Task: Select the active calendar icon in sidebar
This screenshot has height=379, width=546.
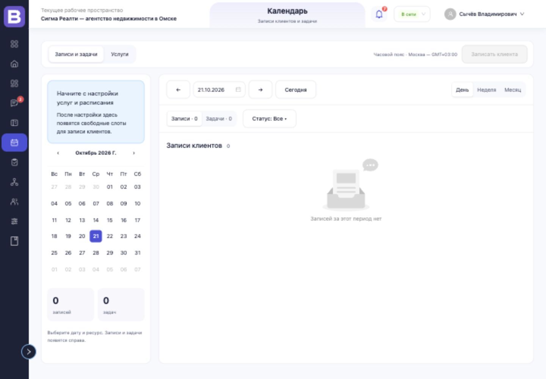Action: (x=14, y=143)
